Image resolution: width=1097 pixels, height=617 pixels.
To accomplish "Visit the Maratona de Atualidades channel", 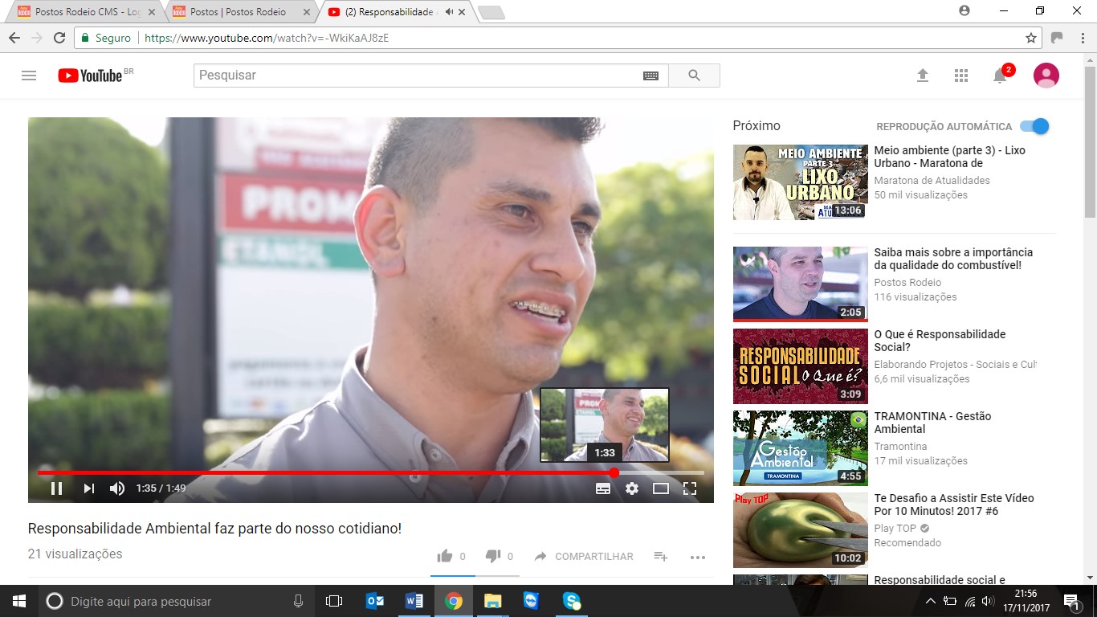I will coord(932,181).
